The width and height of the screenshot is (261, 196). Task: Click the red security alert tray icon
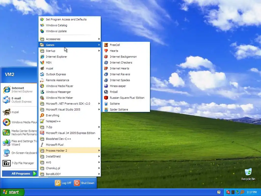point(228,192)
